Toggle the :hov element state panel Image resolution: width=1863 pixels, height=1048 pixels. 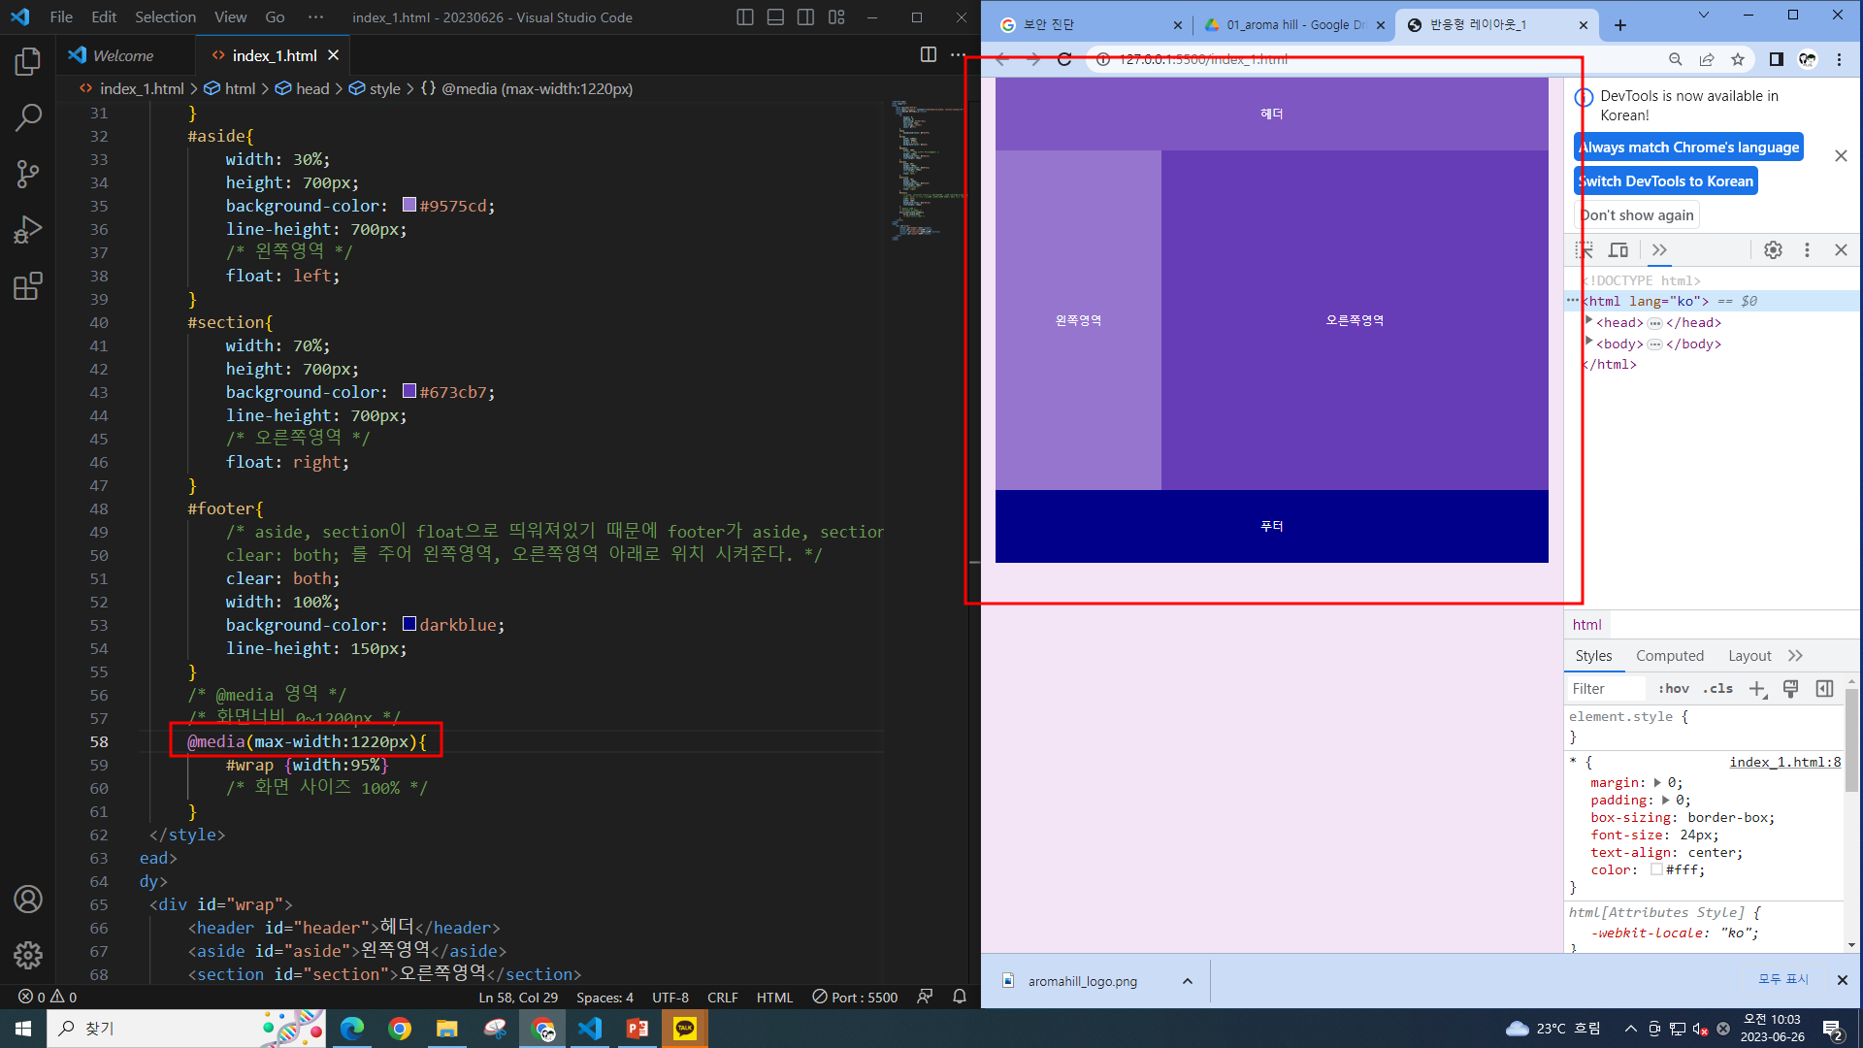click(x=1673, y=689)
